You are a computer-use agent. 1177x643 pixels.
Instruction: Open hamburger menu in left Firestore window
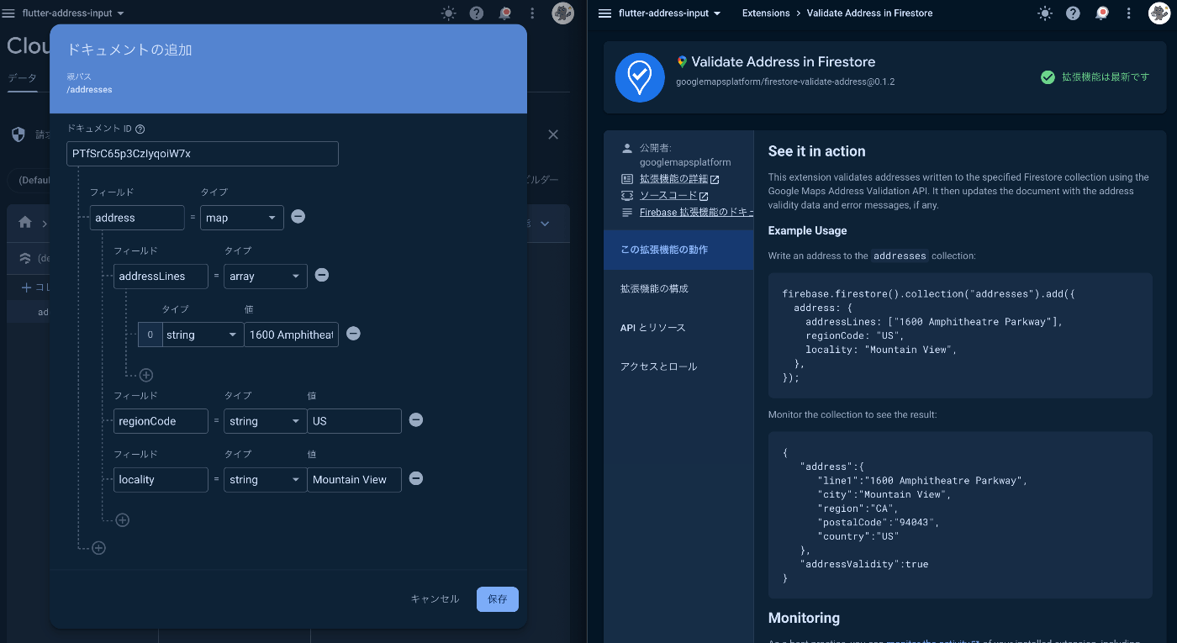point(9,13)
